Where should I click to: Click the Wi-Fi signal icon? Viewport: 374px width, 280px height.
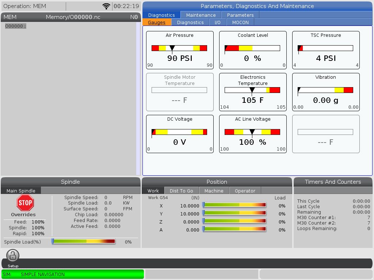point(106,6)
